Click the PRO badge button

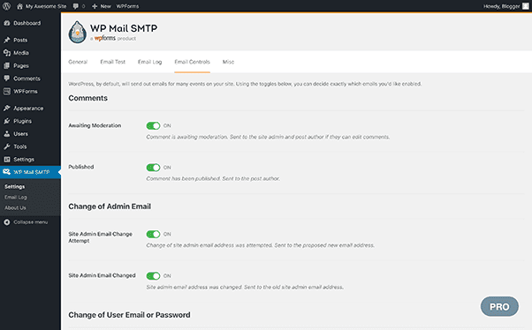(x=499, y=307)
